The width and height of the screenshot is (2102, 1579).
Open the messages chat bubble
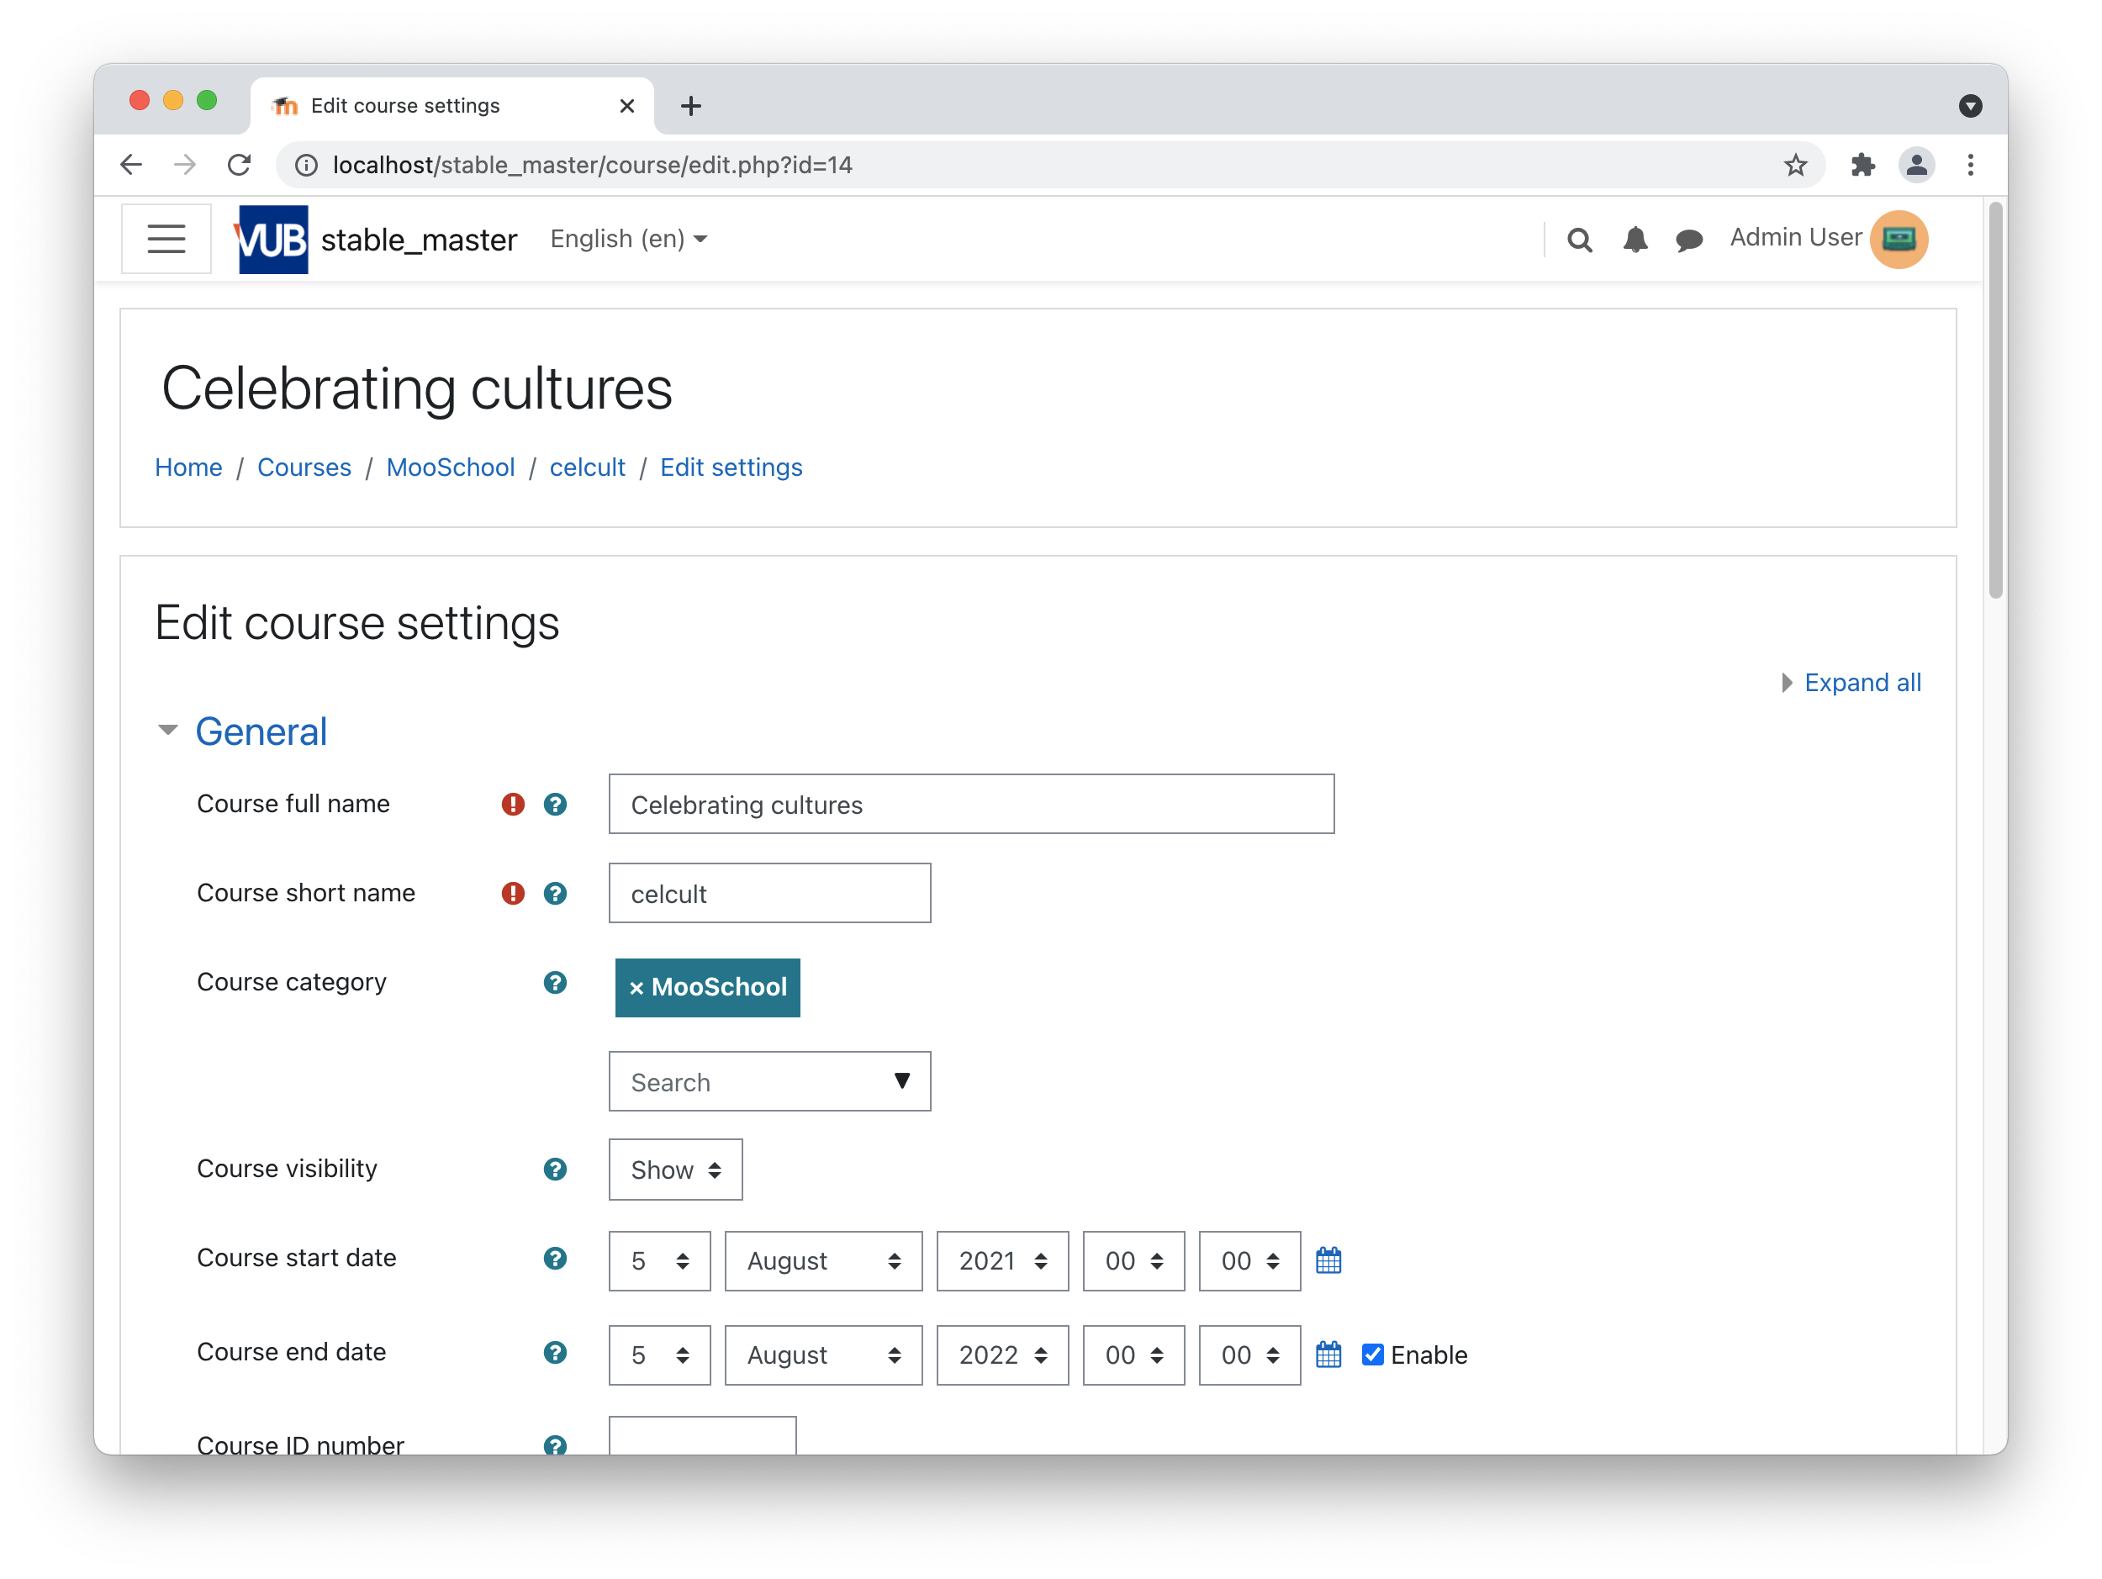(x=1688, y=240)
